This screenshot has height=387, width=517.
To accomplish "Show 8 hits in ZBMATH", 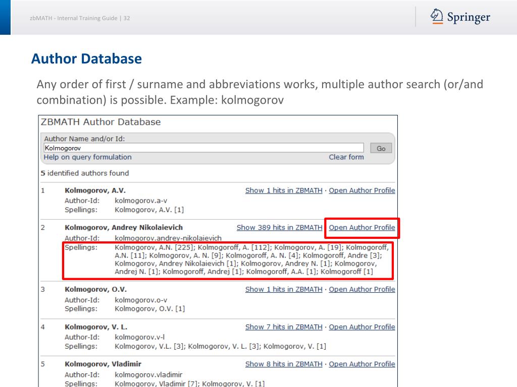I will click(284, 364).
